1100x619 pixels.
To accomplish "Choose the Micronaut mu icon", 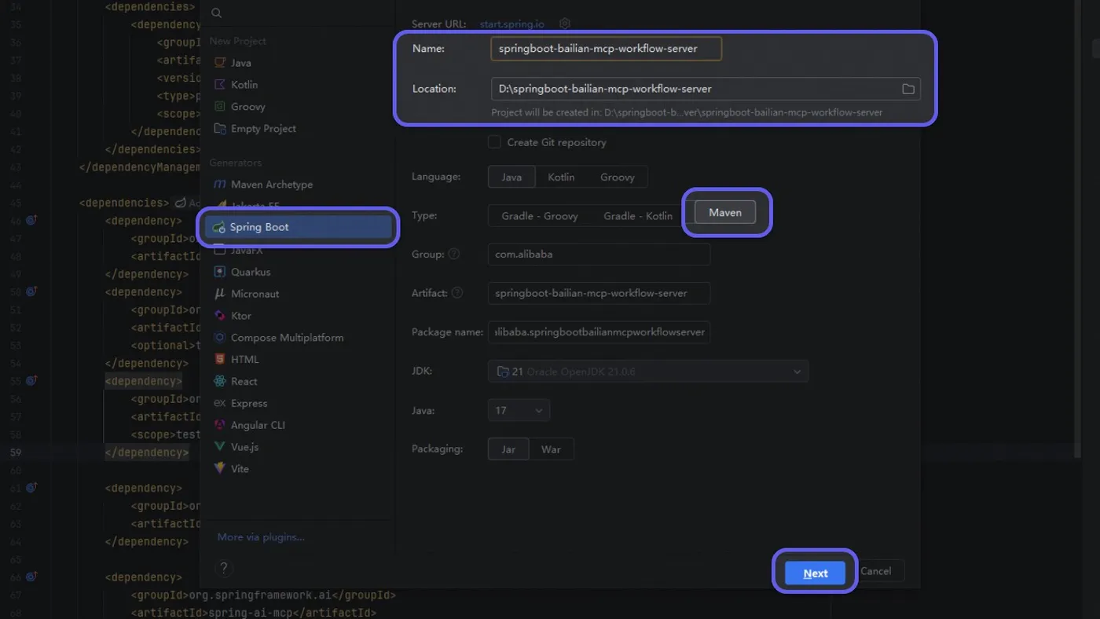I will 220,294.
